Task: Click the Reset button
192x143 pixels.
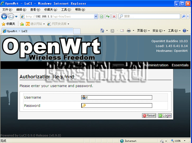Action: tap(149, 115)
